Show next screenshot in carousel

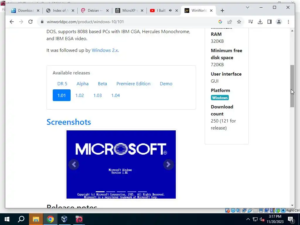click(x=168, y=164)
